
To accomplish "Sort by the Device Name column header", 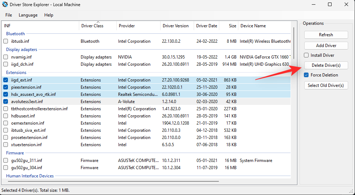I will (264, 26).
